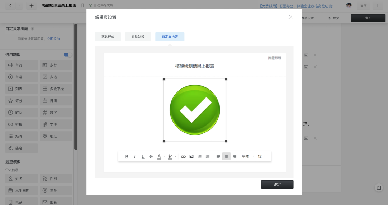Align text left in editor toolbar
The height and width of the screenshot is (205, 388).
click(x=218, y=156)
